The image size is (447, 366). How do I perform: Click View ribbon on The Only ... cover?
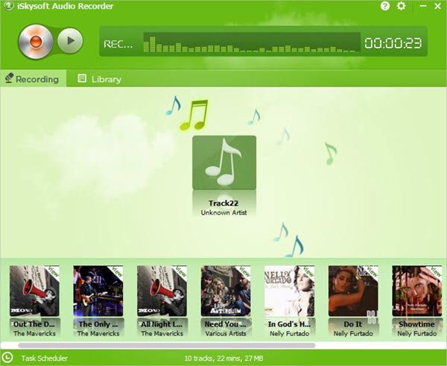point(117,271)
